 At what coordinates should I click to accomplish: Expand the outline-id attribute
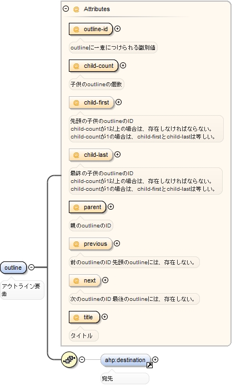[118, 29]
